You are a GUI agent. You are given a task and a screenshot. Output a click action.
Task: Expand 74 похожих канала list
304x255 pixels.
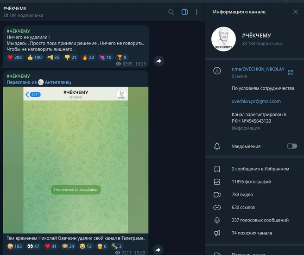[x=252, y=233]
